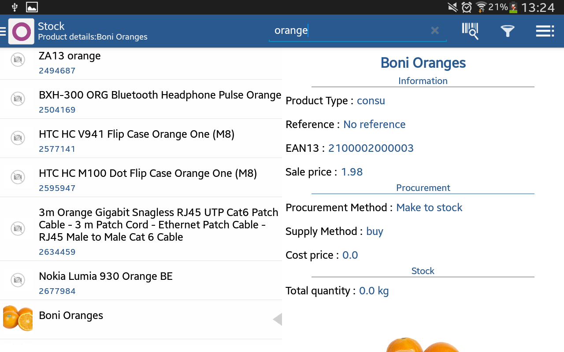Viewport: 564px width, 352px height.
Task: Tap the Make to stock value
Action: (429, 208)
